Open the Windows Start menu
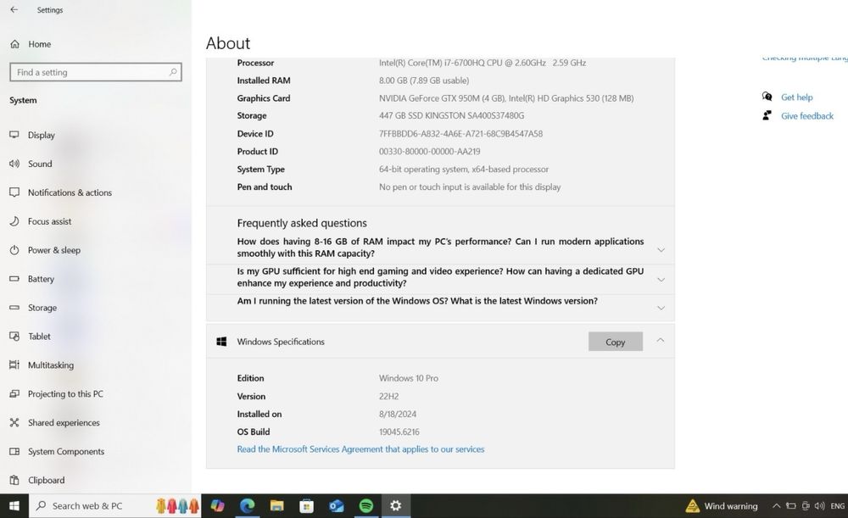 click(x=14, y=505)
